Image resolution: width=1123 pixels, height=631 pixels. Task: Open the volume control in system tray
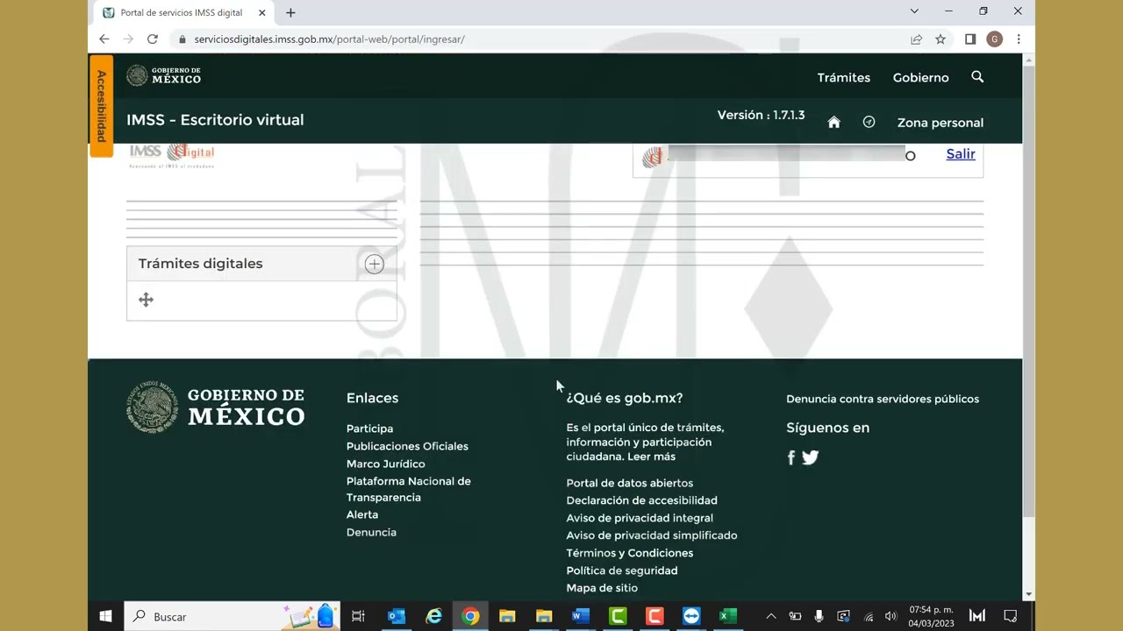891,616
